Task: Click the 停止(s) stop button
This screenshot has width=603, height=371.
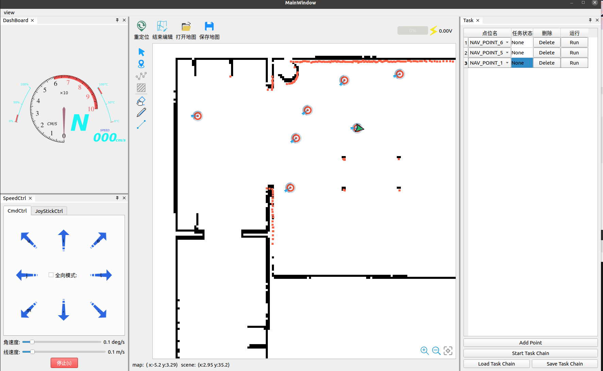Action: click(x=64, y=362)
